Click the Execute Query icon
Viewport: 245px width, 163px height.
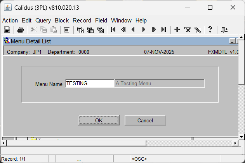click(x=90, y=29)
